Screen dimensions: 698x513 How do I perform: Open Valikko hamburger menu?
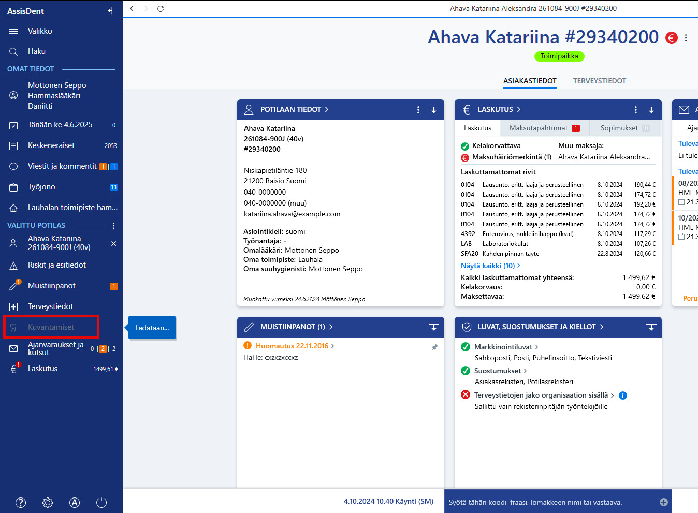(x=13, y=31)
